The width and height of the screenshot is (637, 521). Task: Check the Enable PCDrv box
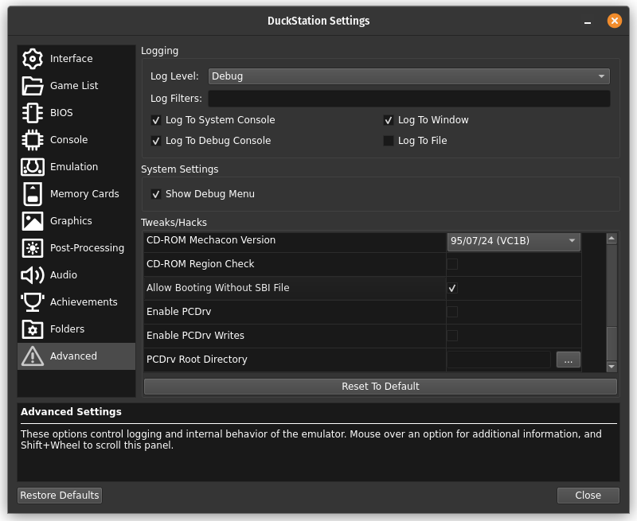click(x=452, y=312)
